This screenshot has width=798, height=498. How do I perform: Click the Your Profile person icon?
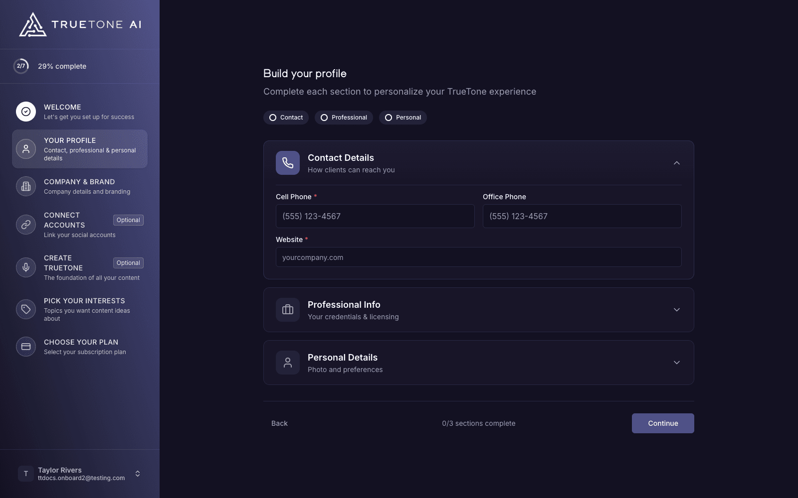(x=26, y=149)
